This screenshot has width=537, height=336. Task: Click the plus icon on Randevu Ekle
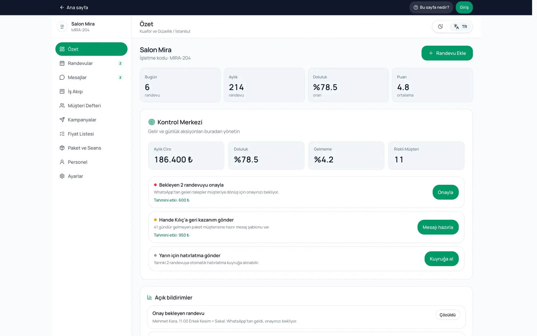coord(431,53)
